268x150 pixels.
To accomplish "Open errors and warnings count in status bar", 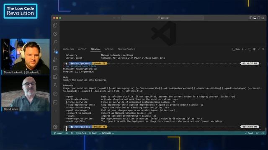I will (81, 133).
